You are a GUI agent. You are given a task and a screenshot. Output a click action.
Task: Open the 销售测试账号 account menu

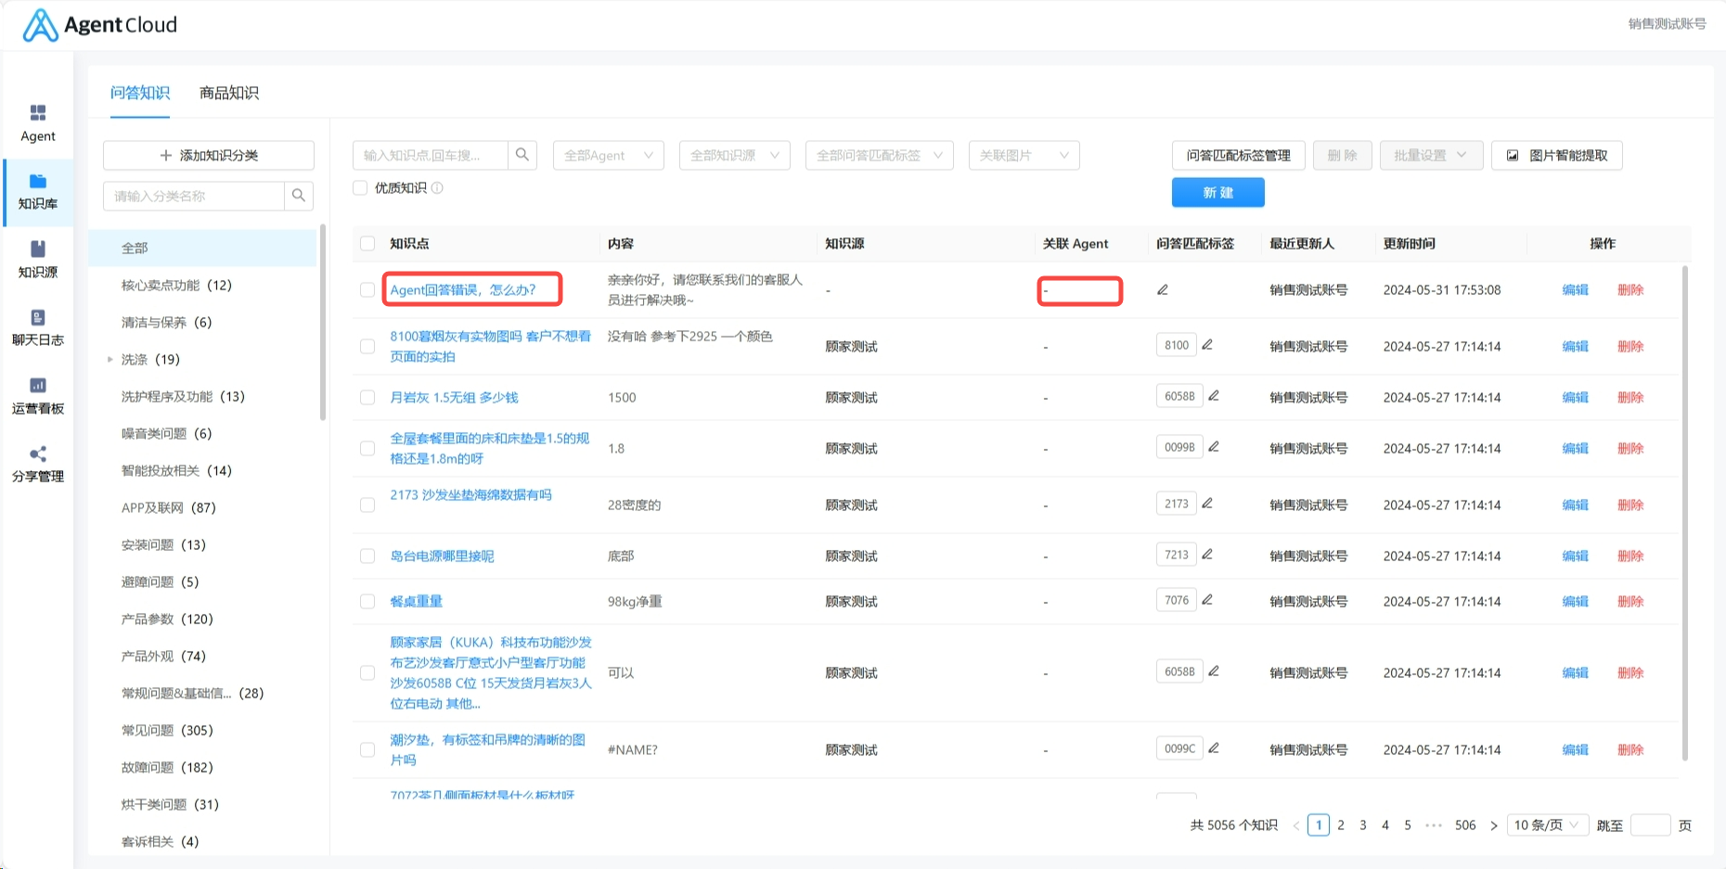pyautogui.click(x=1667, y=24)
